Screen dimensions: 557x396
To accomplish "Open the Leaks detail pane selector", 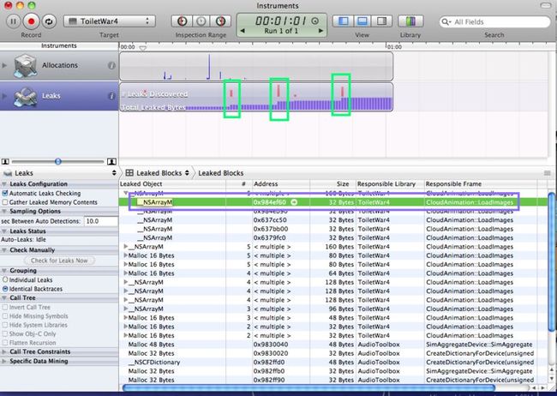I will pos(59,173).
